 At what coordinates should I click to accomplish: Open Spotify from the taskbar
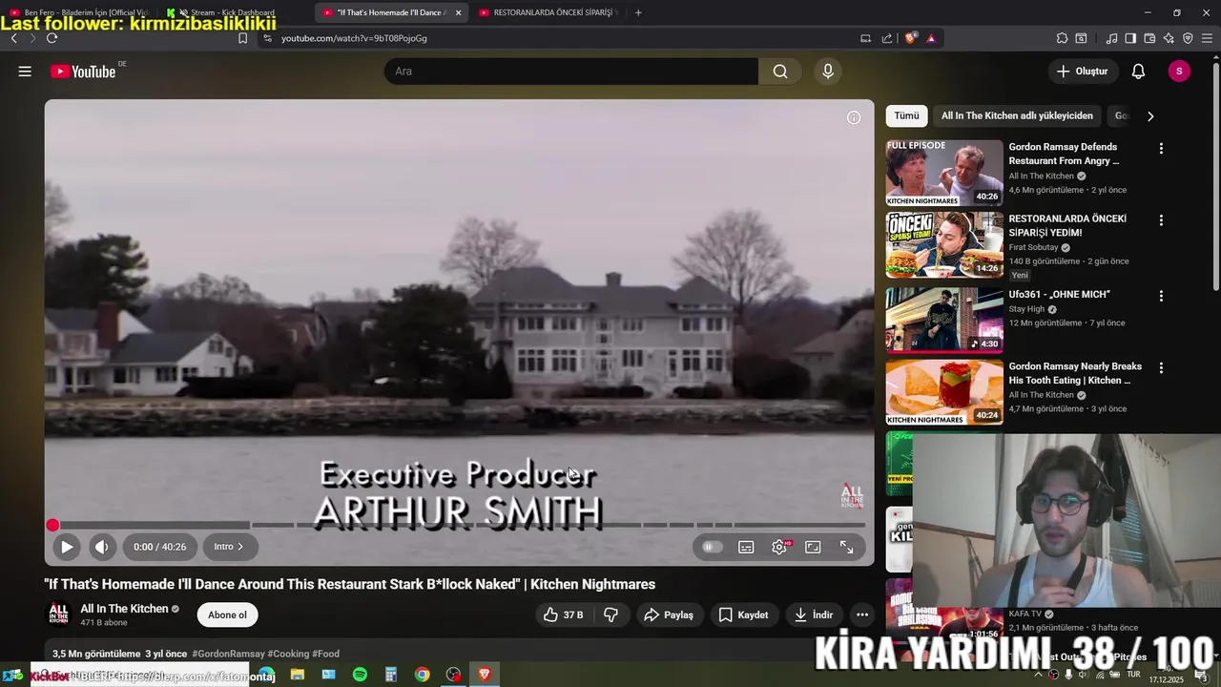point(360,675)
